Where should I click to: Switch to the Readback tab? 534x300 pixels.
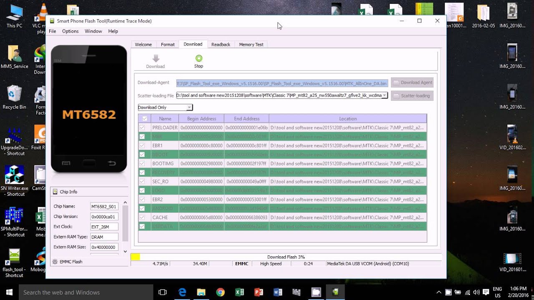[x=221, y=45]
